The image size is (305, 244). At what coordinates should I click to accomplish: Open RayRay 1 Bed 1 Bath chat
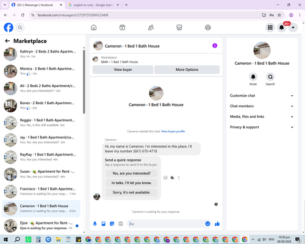click(41, 157)
